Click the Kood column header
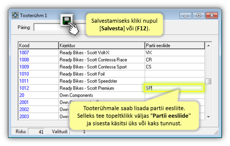This screenshot has height=146, width=230. 38,45
